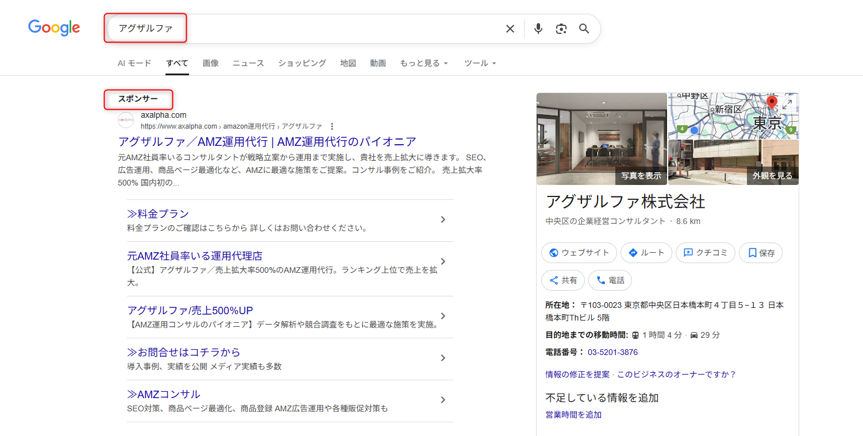Click the chevron on the ≫料金プラン row

[443, 219]
